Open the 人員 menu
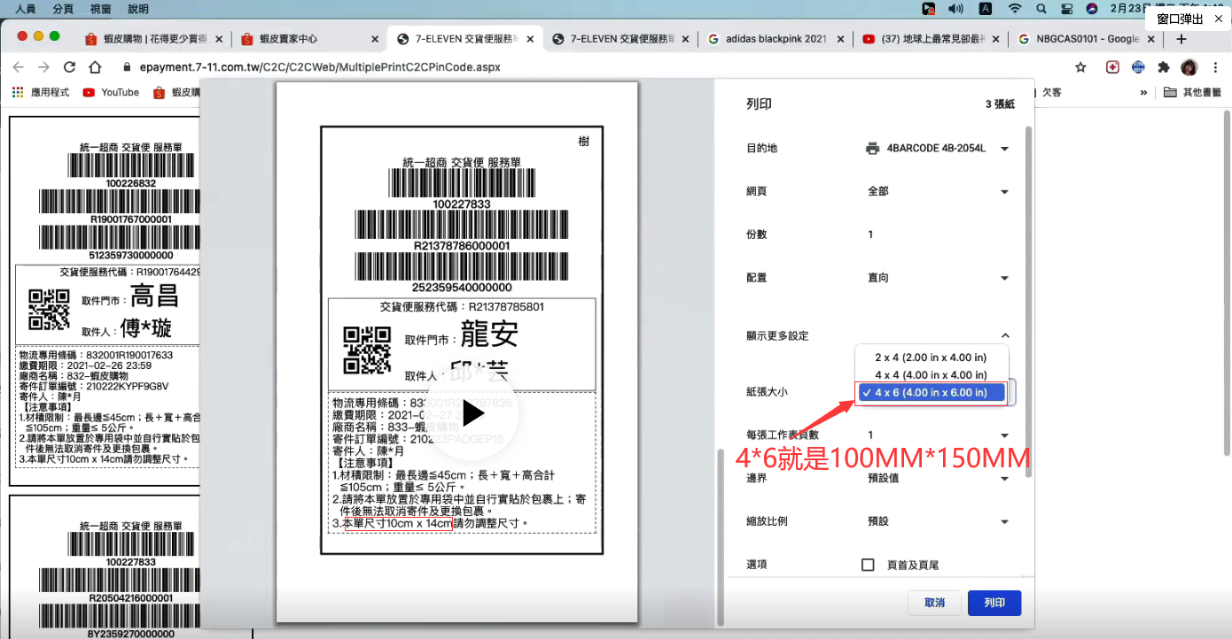 [x=26, y=8]
